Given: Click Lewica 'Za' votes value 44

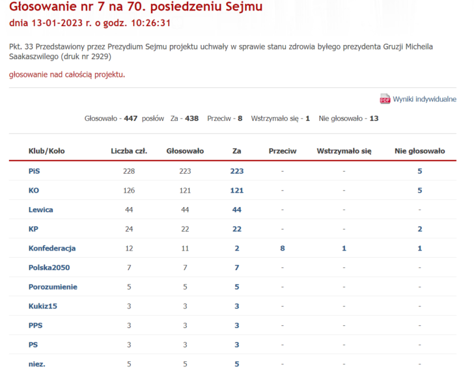Looking at the screenshot, I should 237,210.
